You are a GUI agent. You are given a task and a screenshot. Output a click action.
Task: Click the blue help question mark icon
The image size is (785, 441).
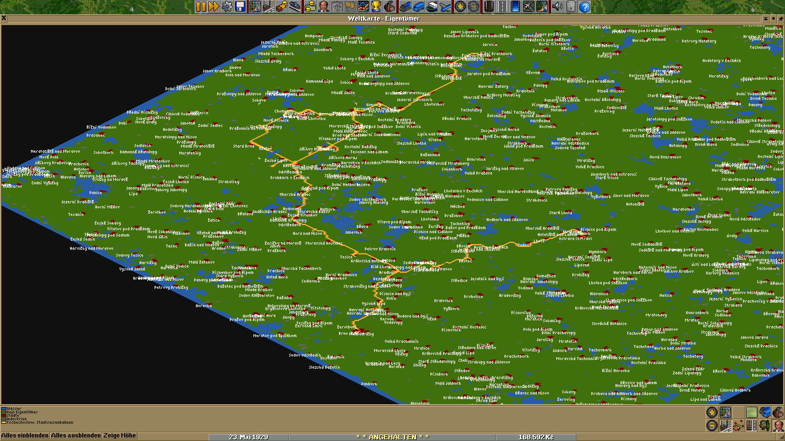(x=584, y=7)
